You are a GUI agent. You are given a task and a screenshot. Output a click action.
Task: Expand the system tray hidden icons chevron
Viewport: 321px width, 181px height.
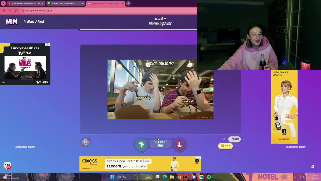coord(289,177)
